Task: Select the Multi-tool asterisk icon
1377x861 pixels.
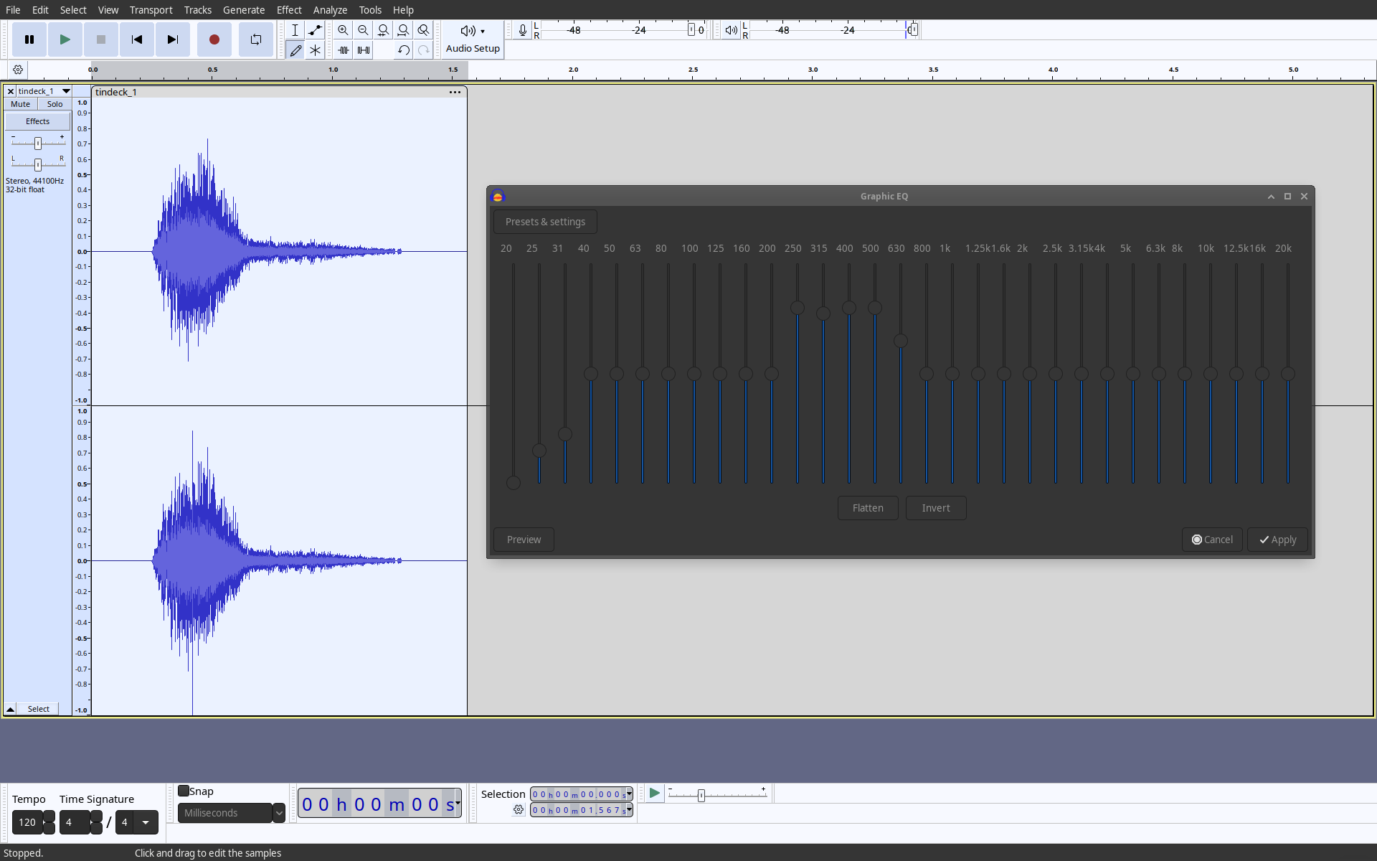Action: click(315, 50)
